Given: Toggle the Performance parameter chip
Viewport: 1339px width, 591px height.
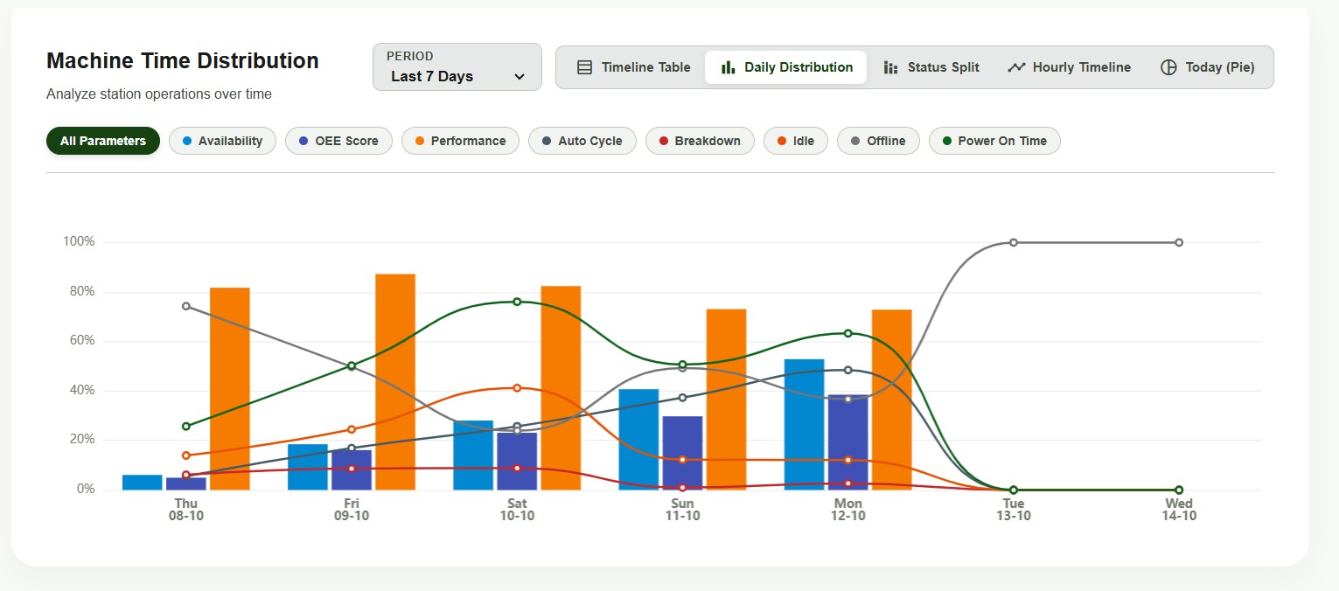Looking at the screenshot, I should tap(460, 141).
